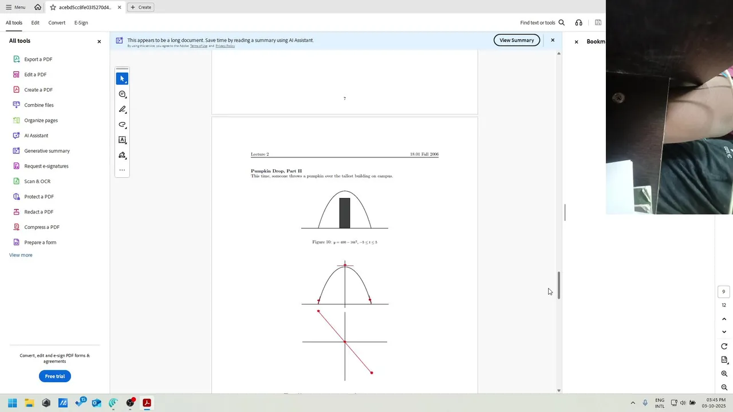
Task: Click the Home icon
Action: click(x=38, y=7)
